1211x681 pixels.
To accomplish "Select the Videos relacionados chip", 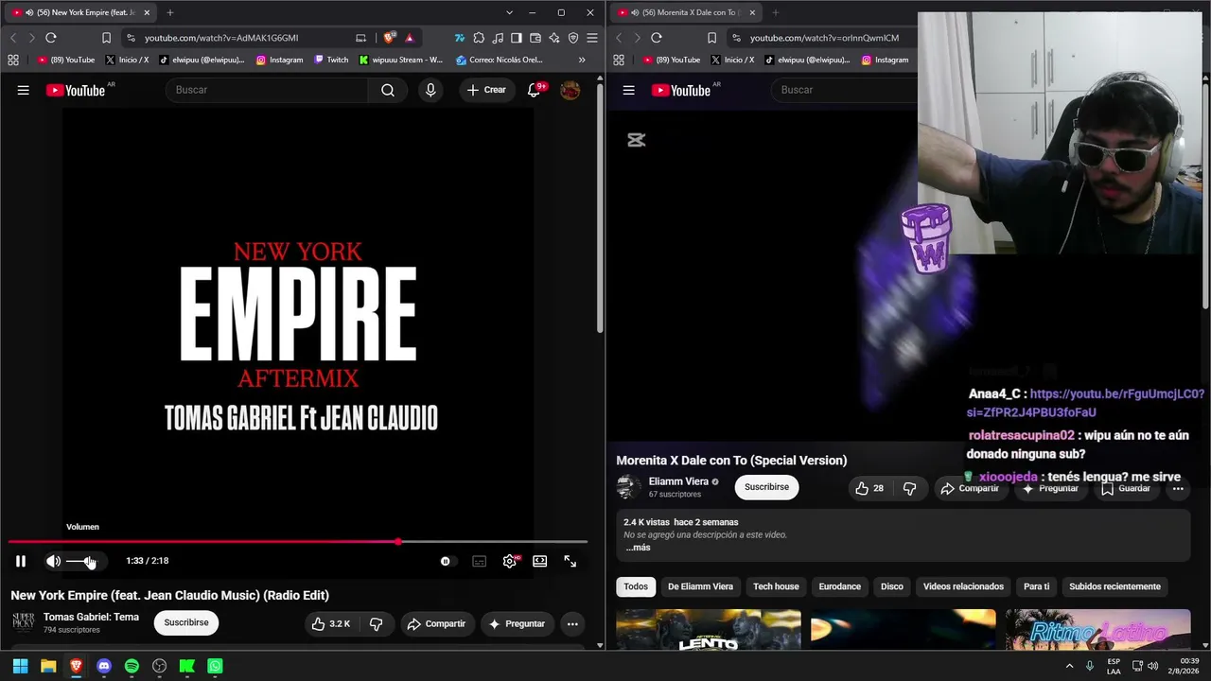I will point(963,586).
